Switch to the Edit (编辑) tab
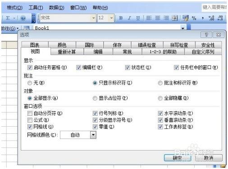The width and height of the screenshot is (228, 169). (98, 52)
